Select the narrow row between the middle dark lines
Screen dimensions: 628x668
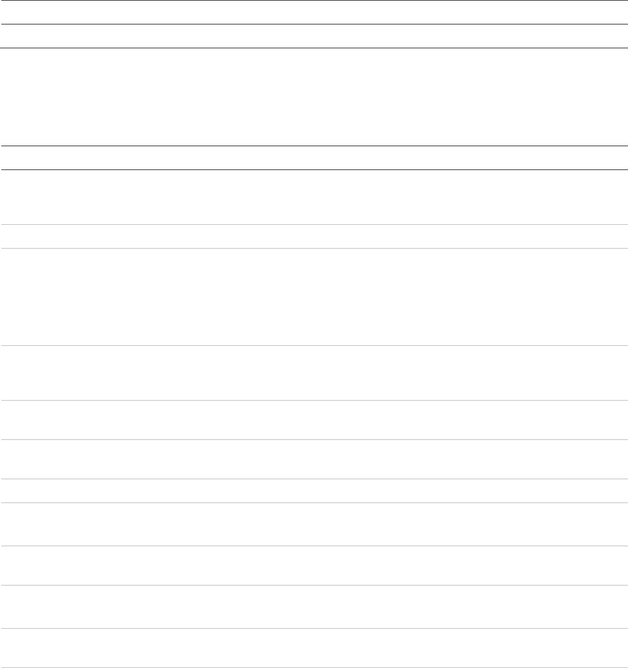pyautogui.click(x=314, y=158)
